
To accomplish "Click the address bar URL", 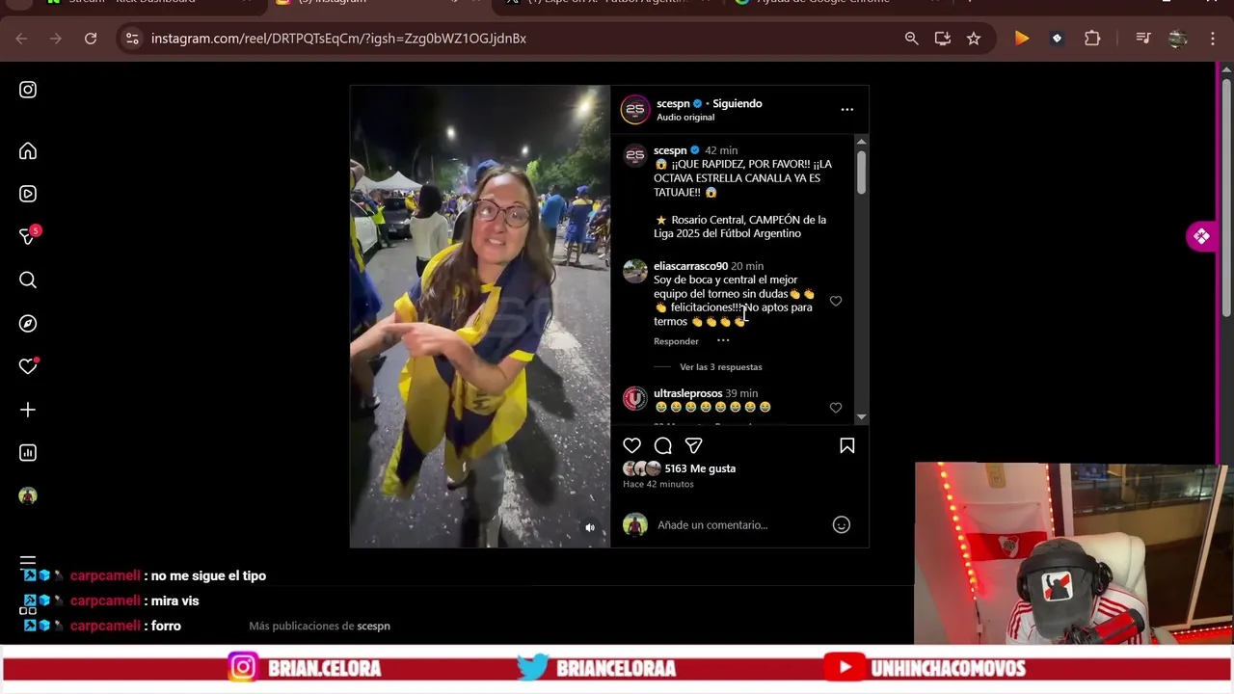I will point(338,39).
